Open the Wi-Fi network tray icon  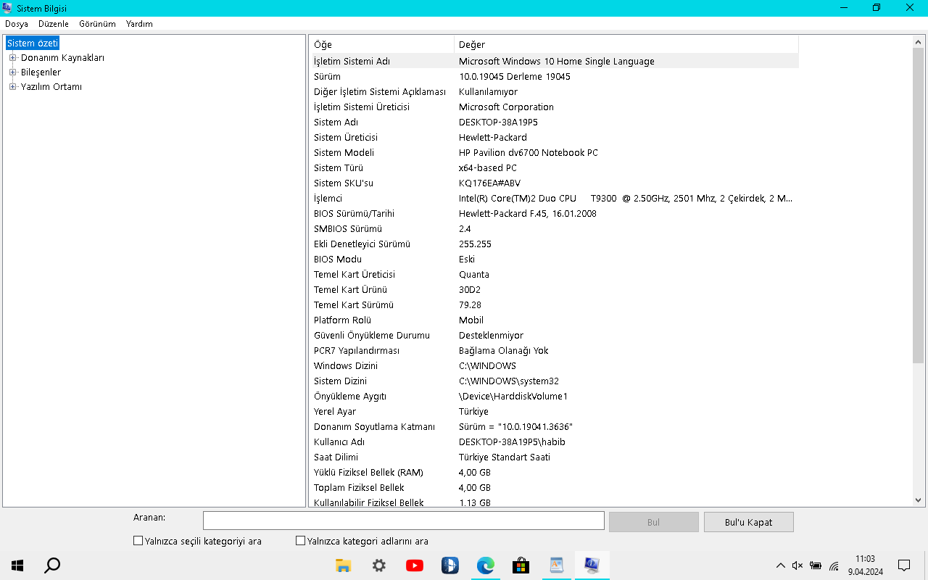point(834,565)
